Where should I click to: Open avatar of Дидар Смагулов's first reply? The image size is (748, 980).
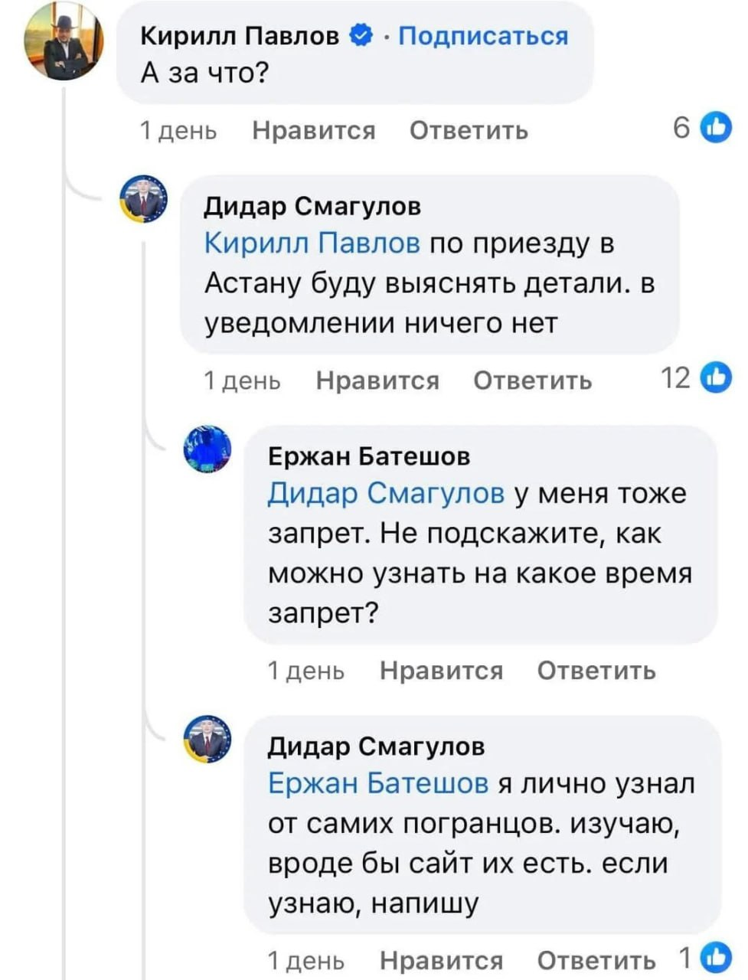pos(145,199)
